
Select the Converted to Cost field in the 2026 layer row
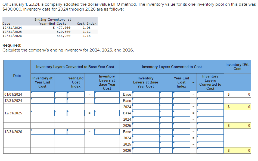point(210,150)
